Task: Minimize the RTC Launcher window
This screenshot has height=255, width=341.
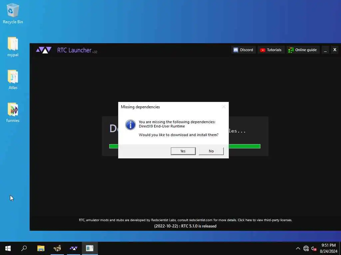Action: [x=325, y=50]
